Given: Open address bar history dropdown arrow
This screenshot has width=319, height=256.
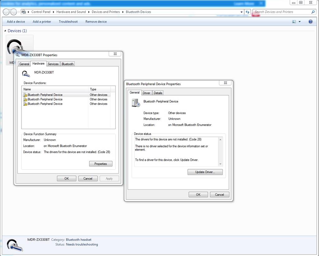Looking at the screenshot, I should pos(241,12).
